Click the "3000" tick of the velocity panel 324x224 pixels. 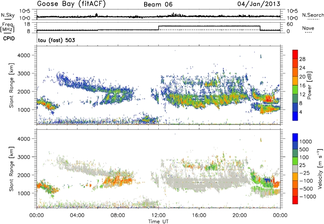(x=24, y=157)
